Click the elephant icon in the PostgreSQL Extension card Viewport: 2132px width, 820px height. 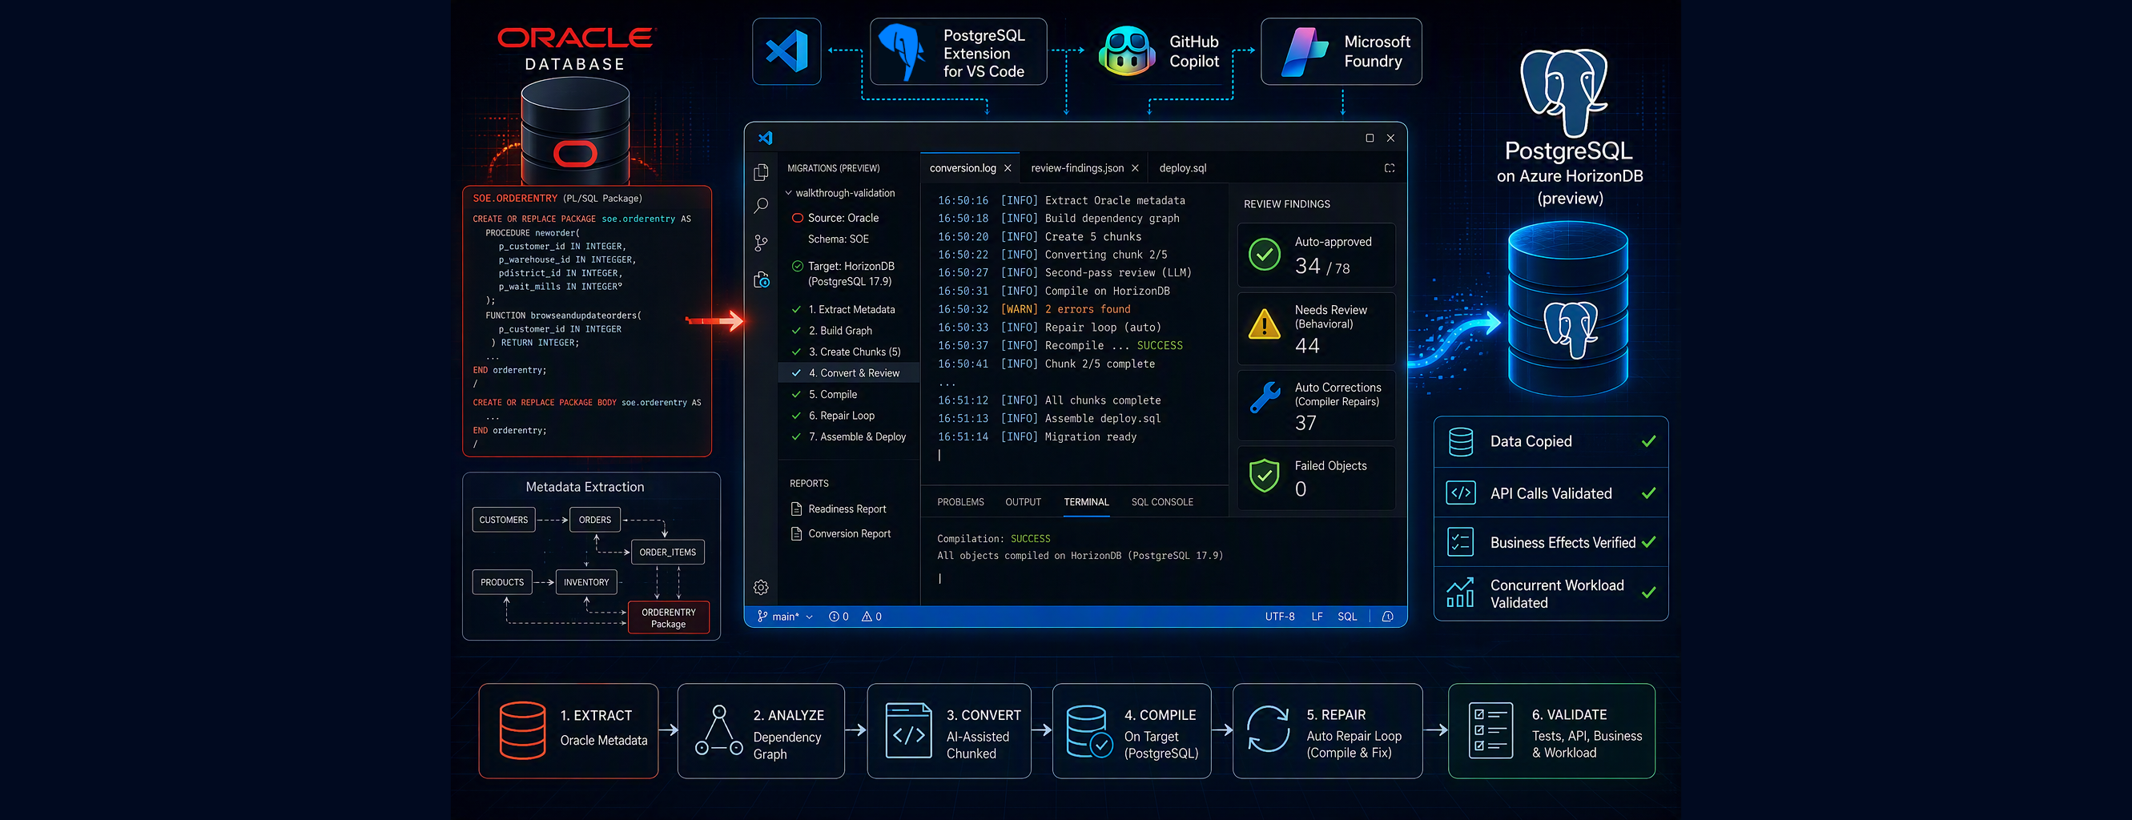tap(902, 51)
